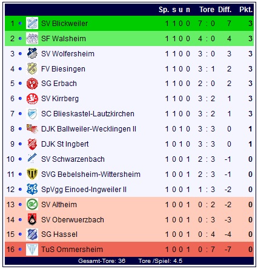Image resolution: width=258 pixels, height=269 pixels.
Task: Click SVG Bebelsheim-Wittersheim team name
Action: point(91,174)
